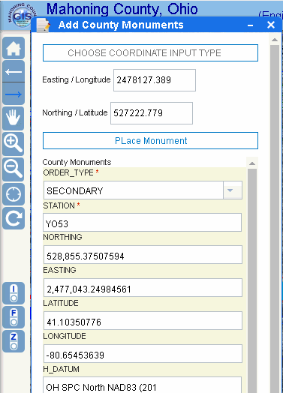
Task: Click CHOOSE COORDINATE INPUT TYPE button
Action: tap(150, 53)
